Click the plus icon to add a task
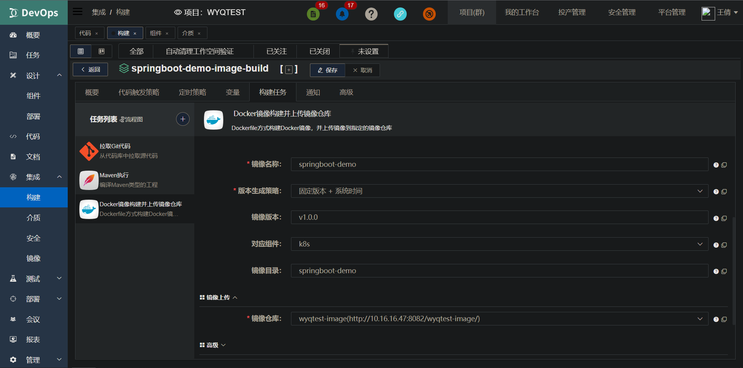 [x=183, y=119]
